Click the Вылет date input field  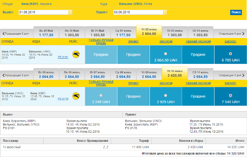point(43,12)
